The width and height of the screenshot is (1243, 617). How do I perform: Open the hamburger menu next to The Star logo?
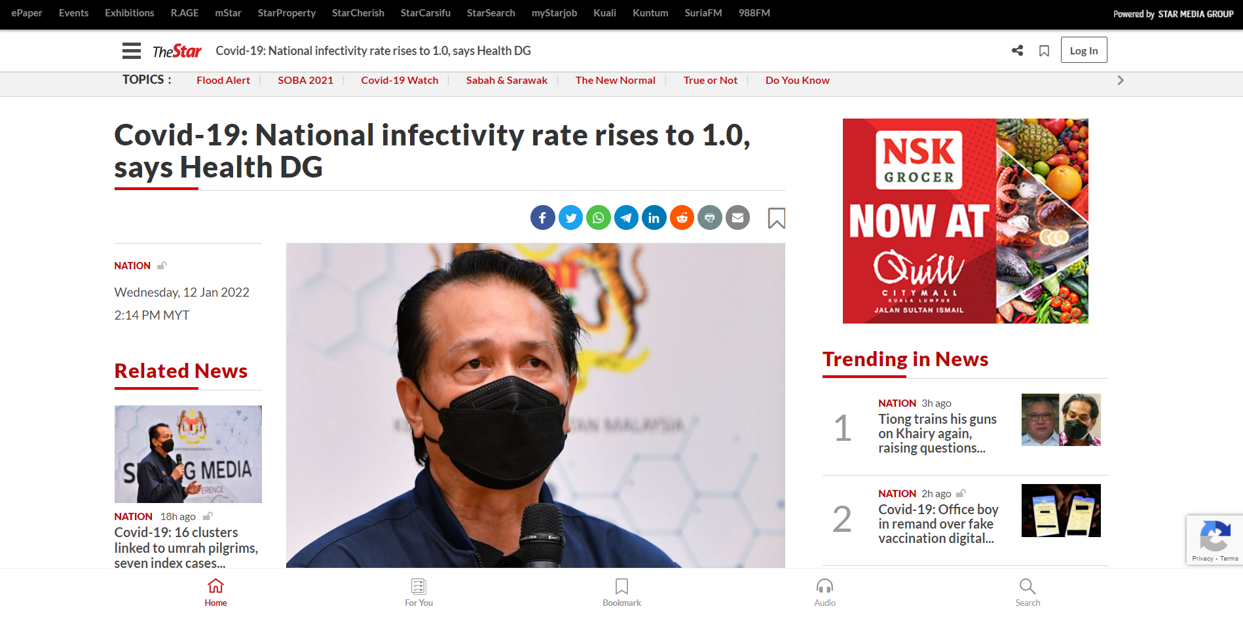pos(131,50)
